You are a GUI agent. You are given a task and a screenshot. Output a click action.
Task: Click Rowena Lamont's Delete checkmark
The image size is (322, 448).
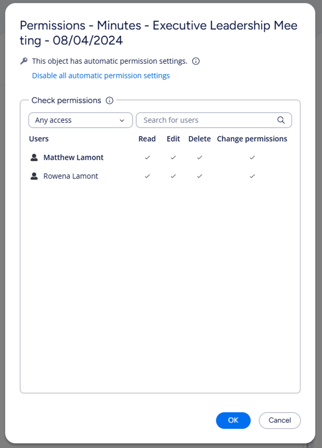coord(199,176)
